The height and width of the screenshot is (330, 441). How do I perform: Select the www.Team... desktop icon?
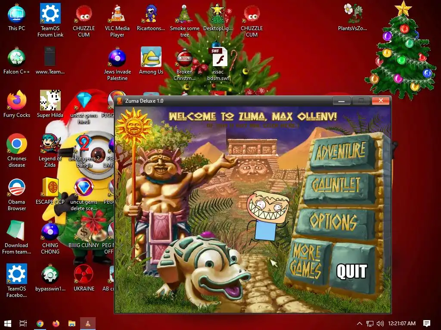coord(50,61)
